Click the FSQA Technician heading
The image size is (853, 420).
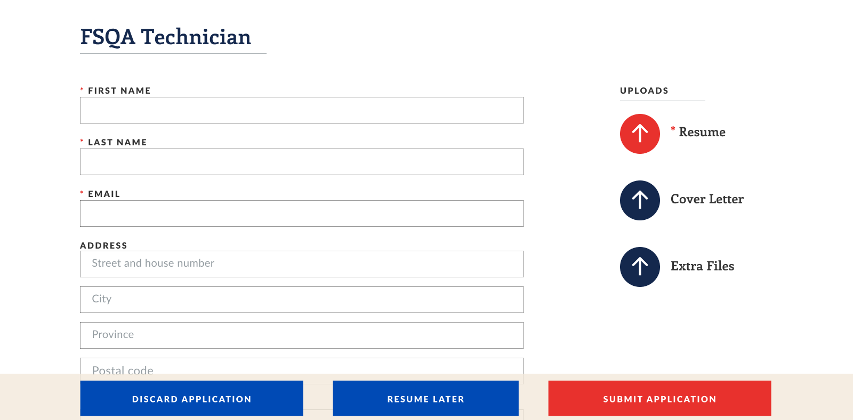(165, 37)
